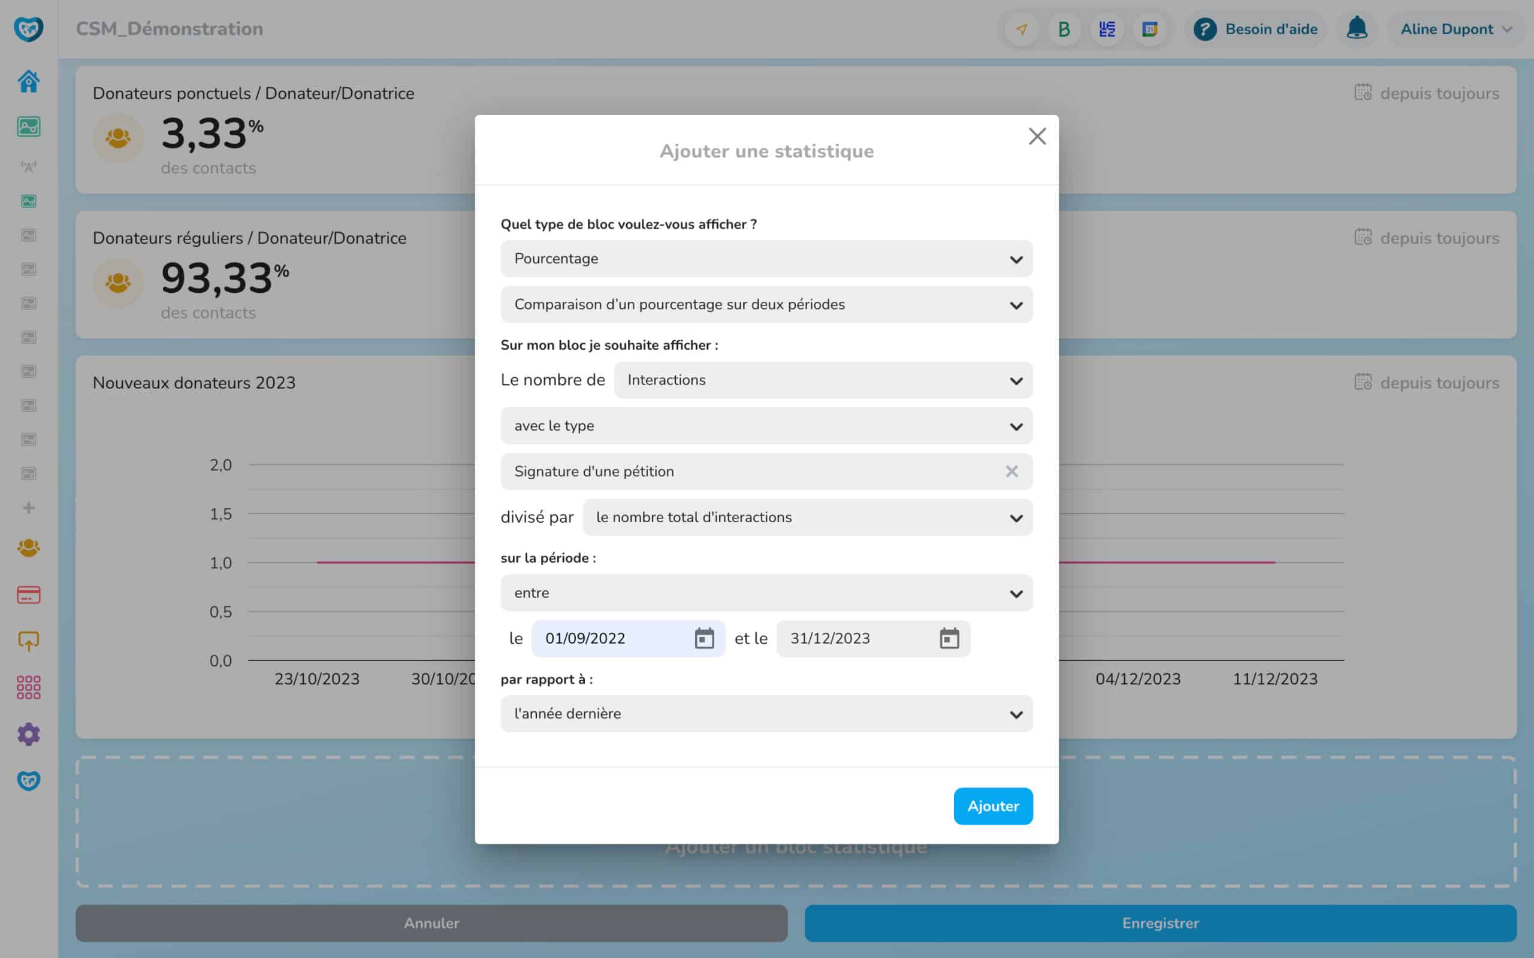Clear the 'Signature d'une pétition' selection
This screenshot has height=958, width=1534.
coord(1011,471)
